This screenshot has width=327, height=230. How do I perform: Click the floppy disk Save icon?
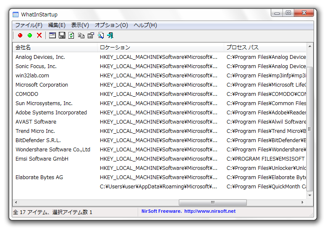(62, 35)
